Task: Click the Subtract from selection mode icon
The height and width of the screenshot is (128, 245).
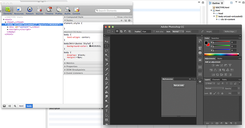Action: [x=125, y=31]
